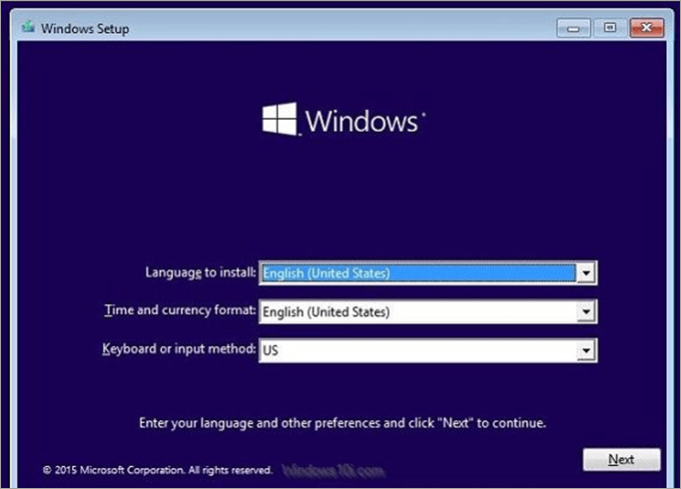Screen dimensions: 681x489
Task: Expand the Time and currency format arrow
Action: (x=586, y=311)
